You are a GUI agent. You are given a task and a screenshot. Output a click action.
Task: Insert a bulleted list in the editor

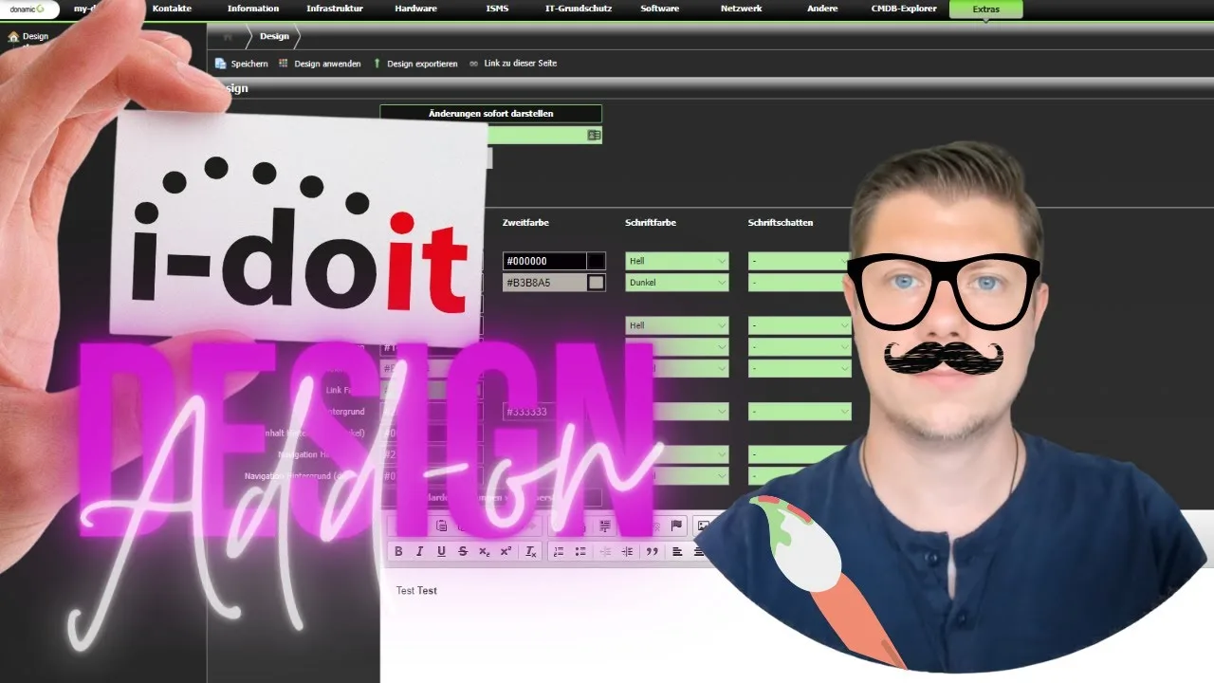point(580,551)
